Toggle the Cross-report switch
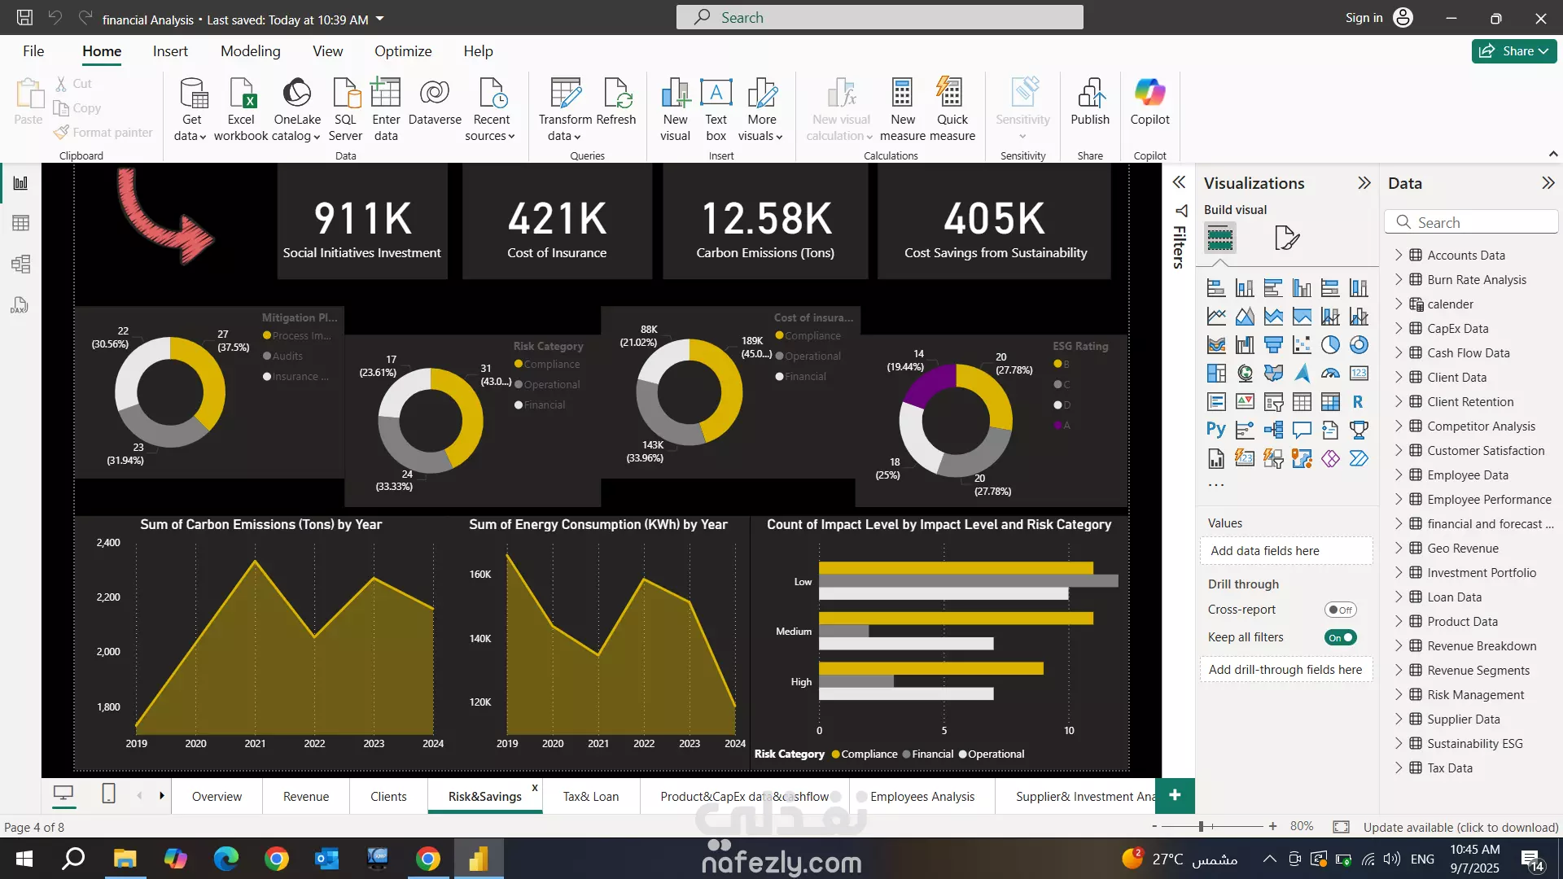This screenshot has height=879, width=1563. pyautogui.click(x=1340, y=610)
